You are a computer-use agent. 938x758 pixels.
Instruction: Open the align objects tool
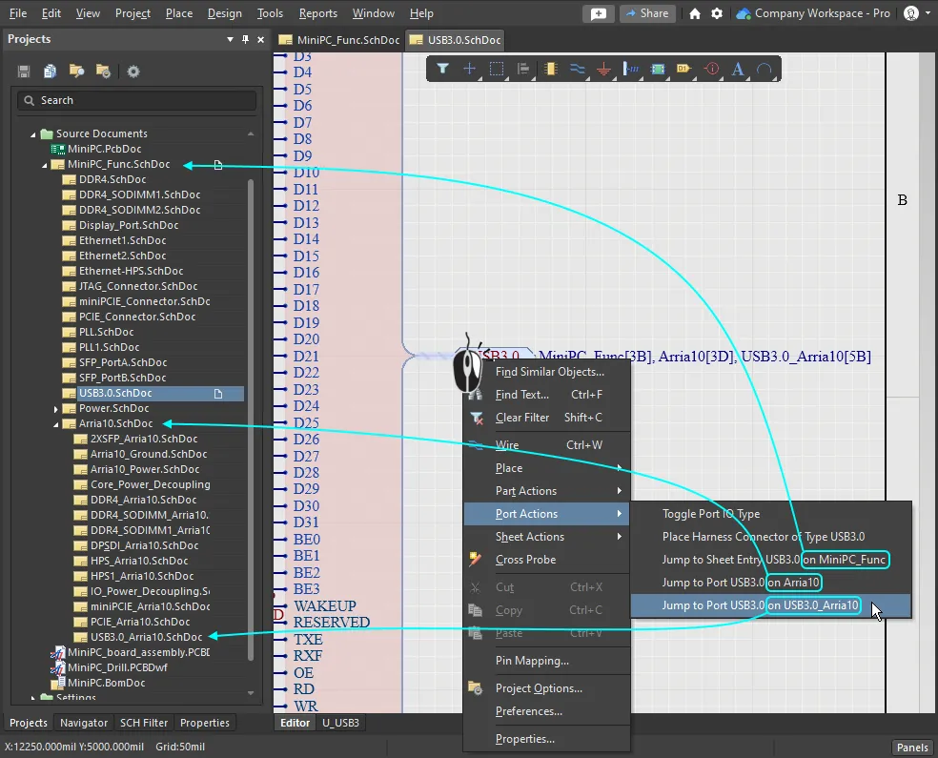pos(523,69)
